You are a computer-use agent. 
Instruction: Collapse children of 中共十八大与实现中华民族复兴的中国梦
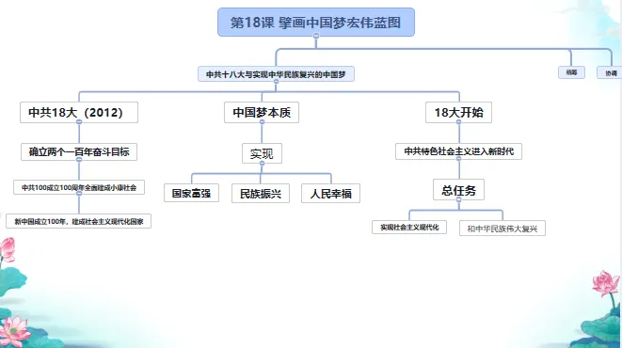tap(276, 81)
